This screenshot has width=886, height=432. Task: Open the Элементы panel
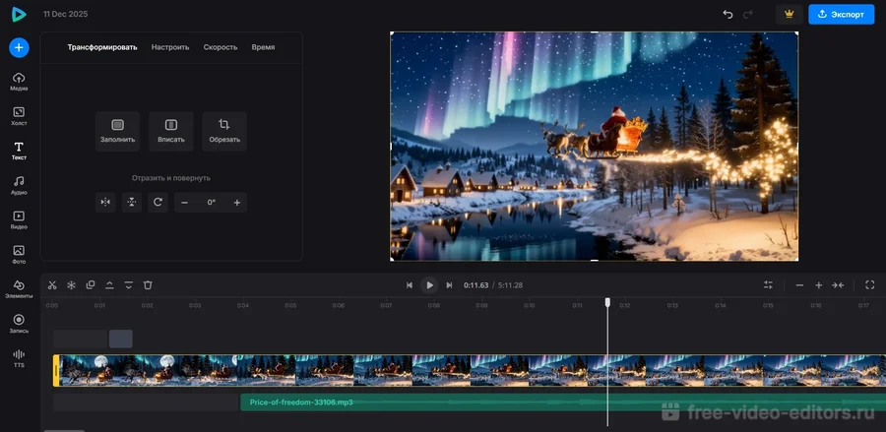(19, 289)
